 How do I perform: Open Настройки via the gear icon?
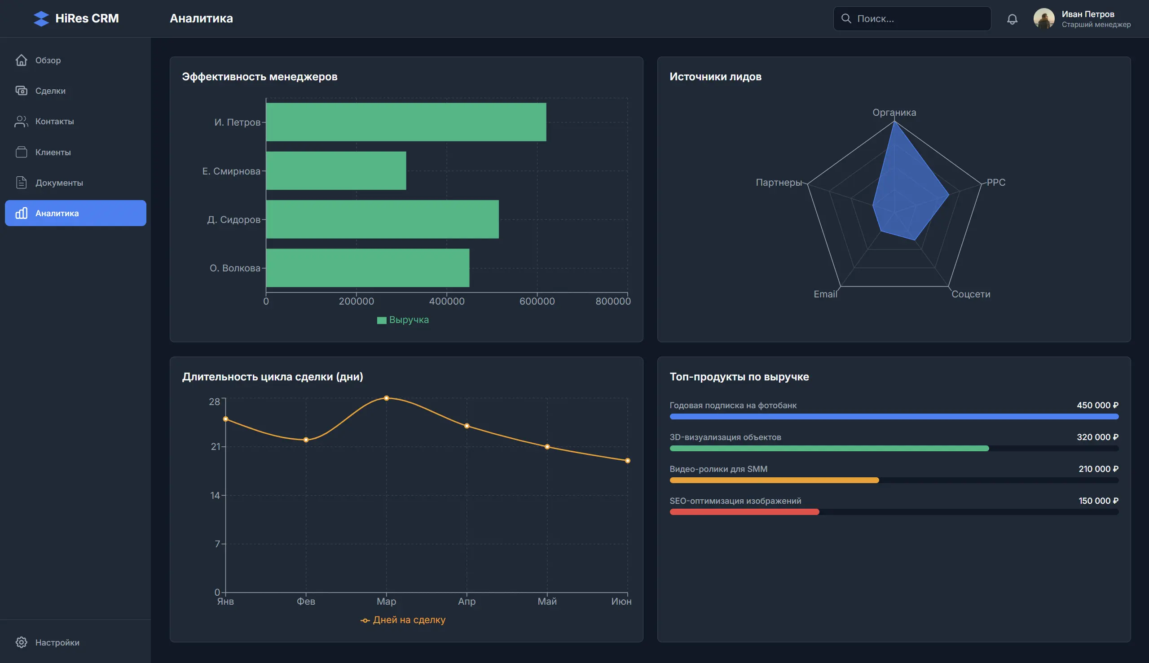pyautogui.click(x=22, y=642)
